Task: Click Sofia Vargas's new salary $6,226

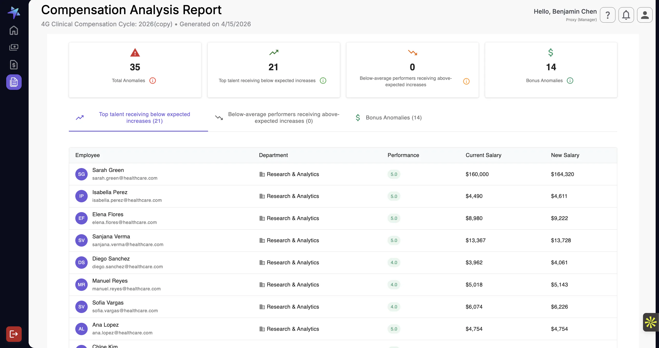Action: click(x=559, y=307)
